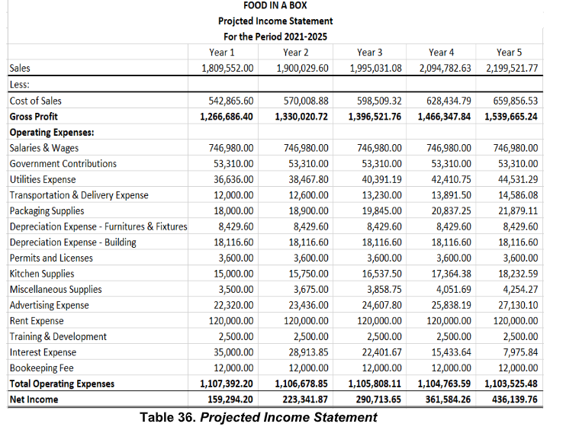Select the Government Contributions row label
This screenshot has width=579, height=427.
(63, 163)
